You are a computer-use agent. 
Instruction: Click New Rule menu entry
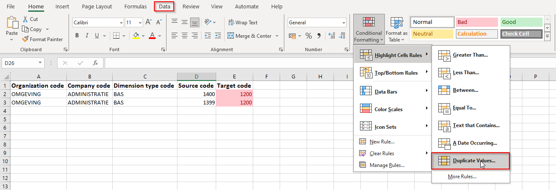[x=392, y=142]
